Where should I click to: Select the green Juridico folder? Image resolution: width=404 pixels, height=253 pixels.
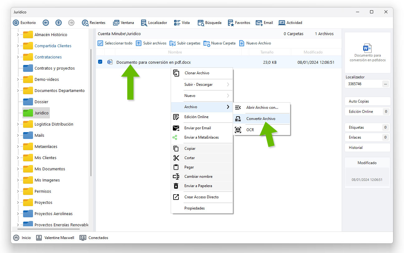pyautogui.click(x=36, y=113)
